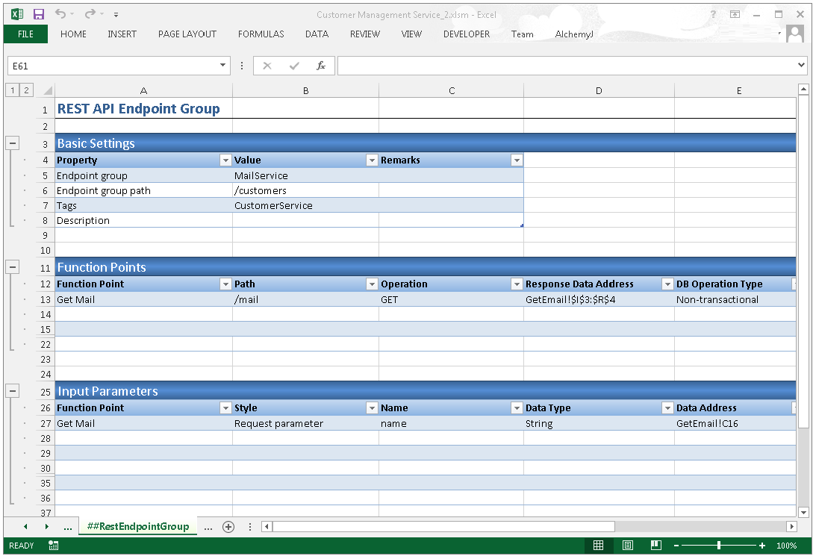Select the Request parameter cell
The width and height of the screenshot is (813, 559).
[x=305, y=424]
